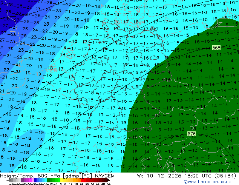Screen dimensions: 239x185
Task: Click the 568 contour height label
Action: coord(216,48)
